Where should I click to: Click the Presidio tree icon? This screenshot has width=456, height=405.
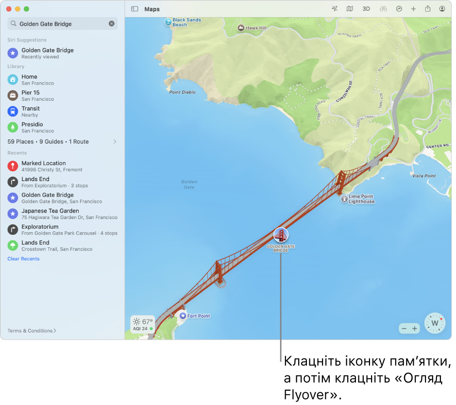click(13, 127)
